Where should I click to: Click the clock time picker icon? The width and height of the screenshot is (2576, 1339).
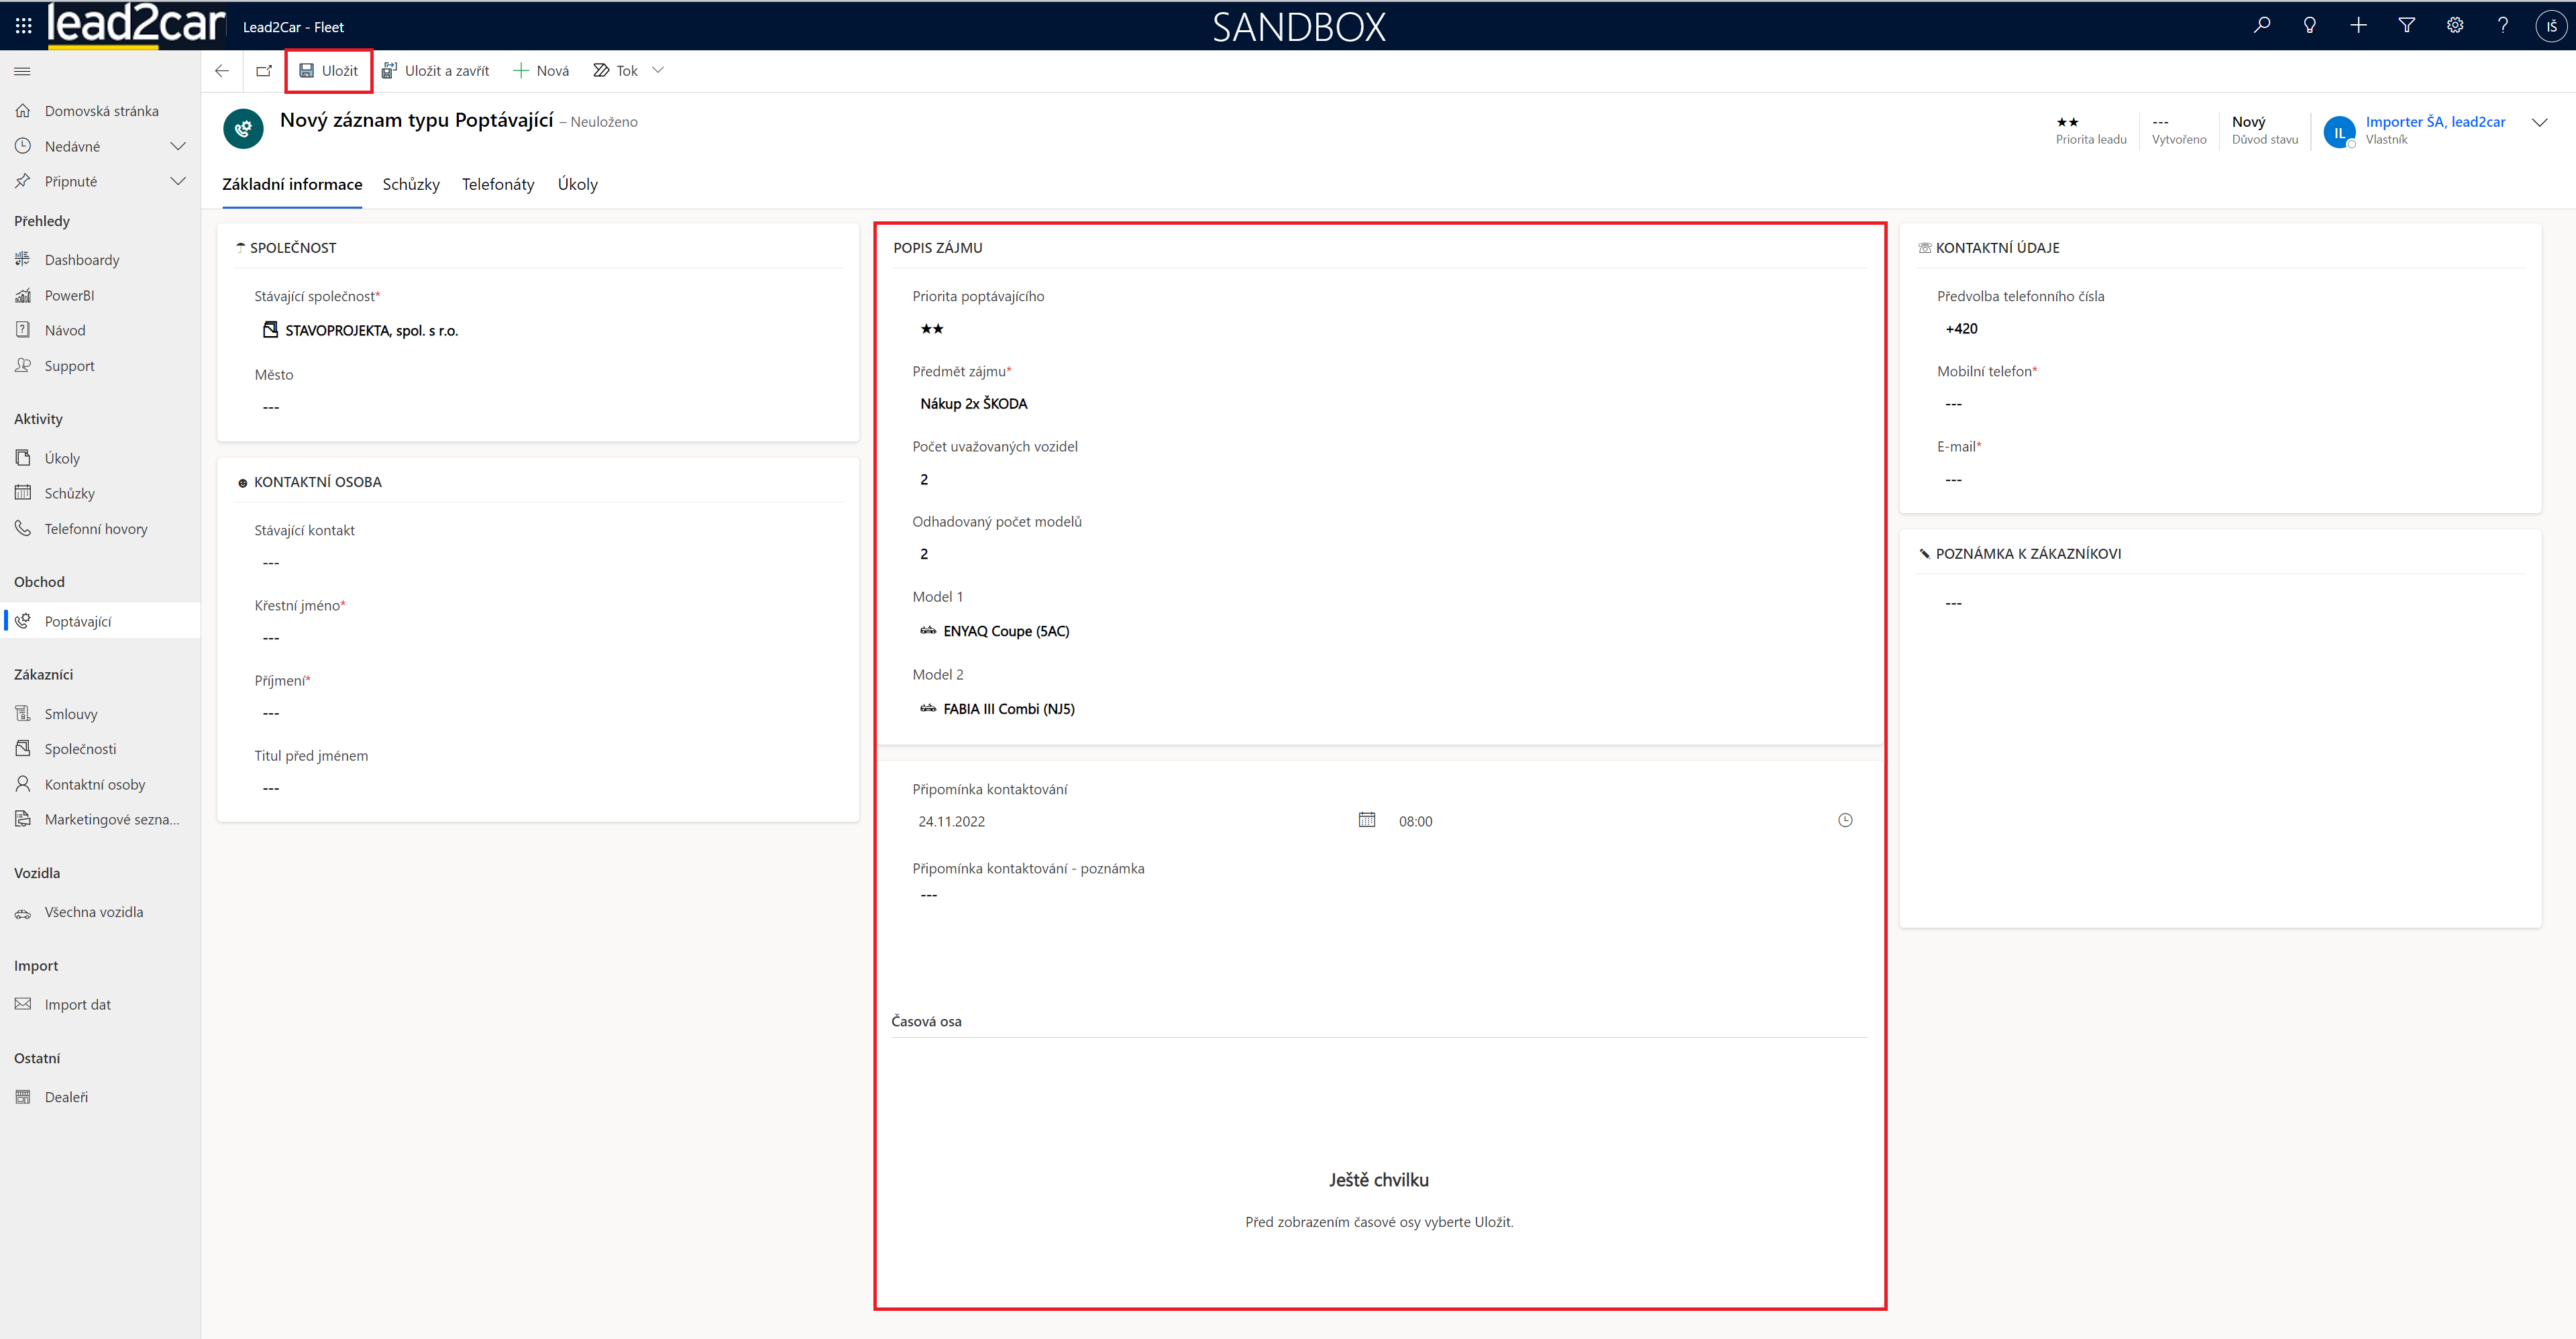pyautogui.click(x=1844, y=820)
